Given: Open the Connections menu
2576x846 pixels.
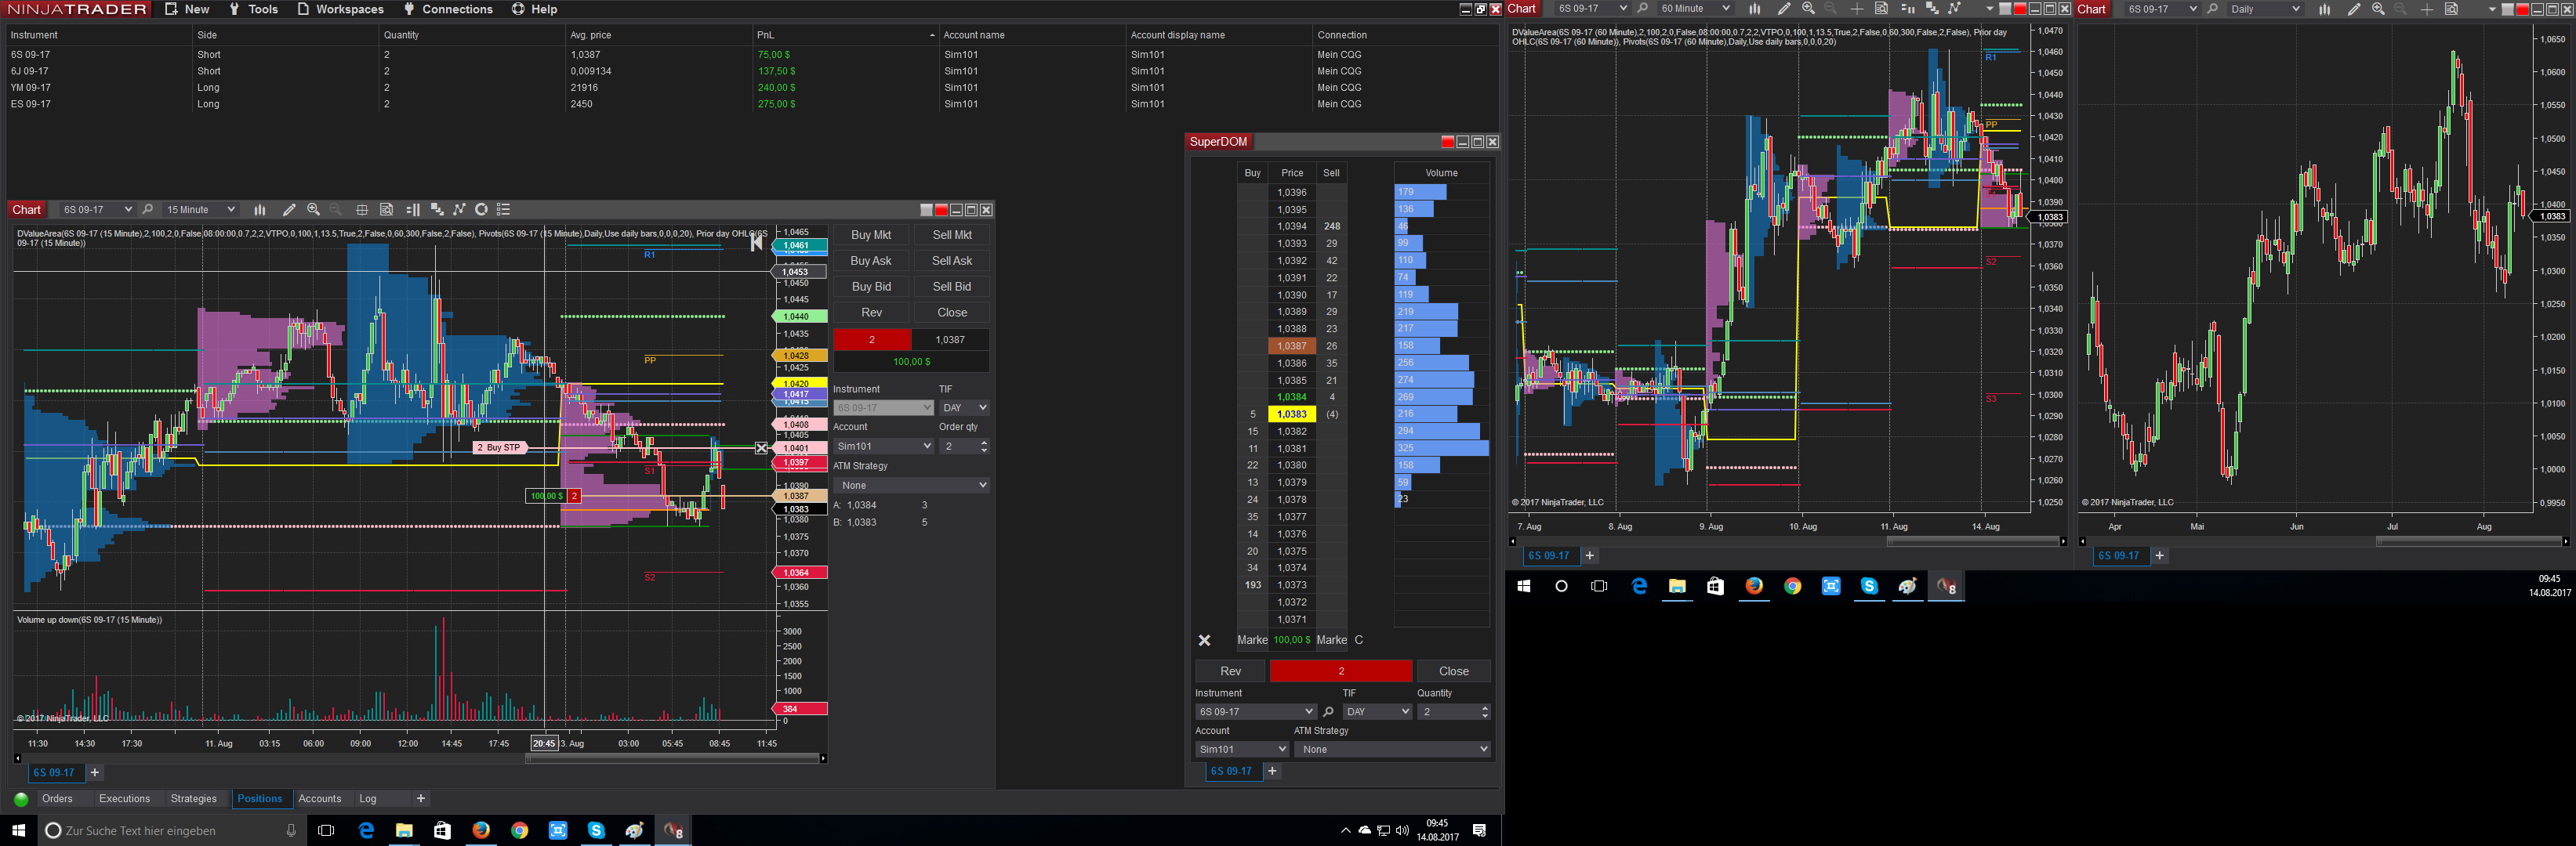Looking at the screenshot, I should (448, 9).
